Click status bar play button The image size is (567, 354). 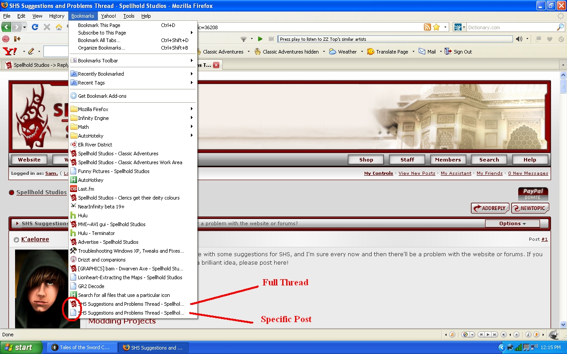488,335
